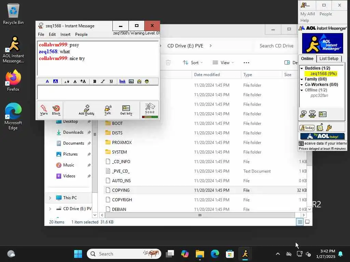Toggle bold formatting in the message
This screenshot has height=262, width=350.
tap(95, 81)
